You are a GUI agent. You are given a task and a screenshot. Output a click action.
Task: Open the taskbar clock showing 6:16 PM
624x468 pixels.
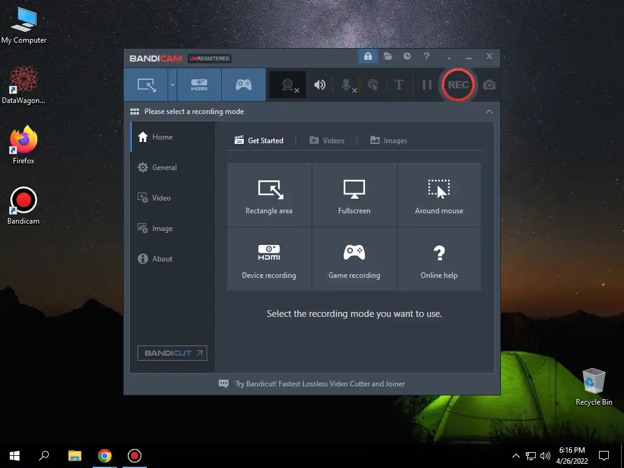point(572,456)
